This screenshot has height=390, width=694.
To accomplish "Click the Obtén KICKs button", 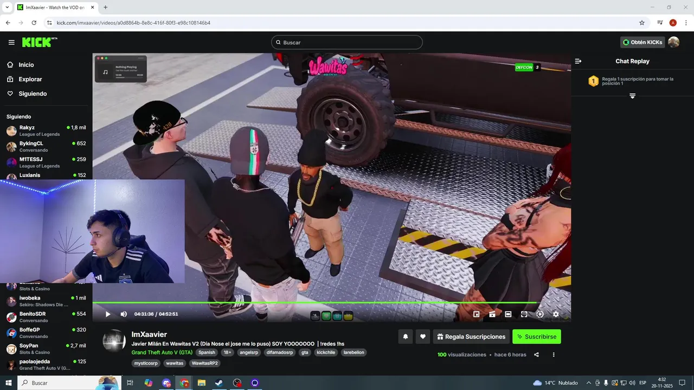I will [x=642, y=42].
